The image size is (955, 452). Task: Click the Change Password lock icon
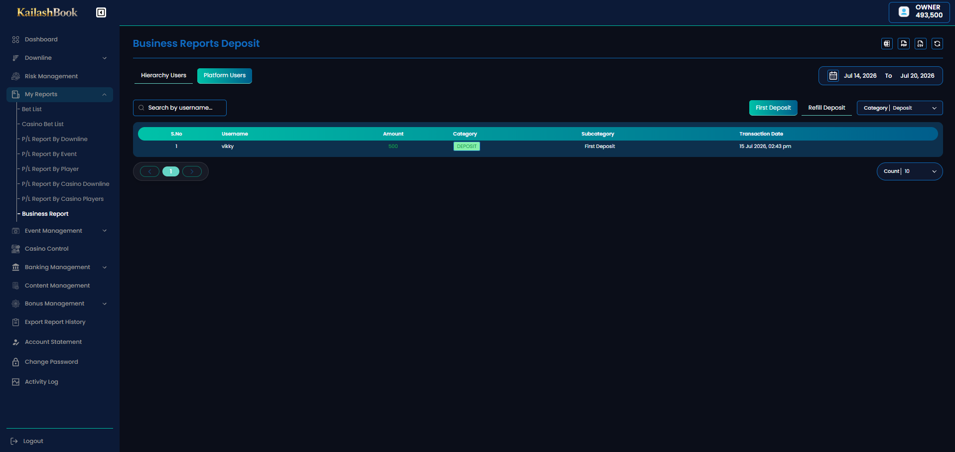click(x=15, y=362)
